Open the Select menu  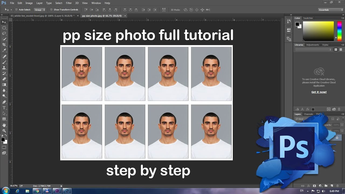click(x=59, y=3)
